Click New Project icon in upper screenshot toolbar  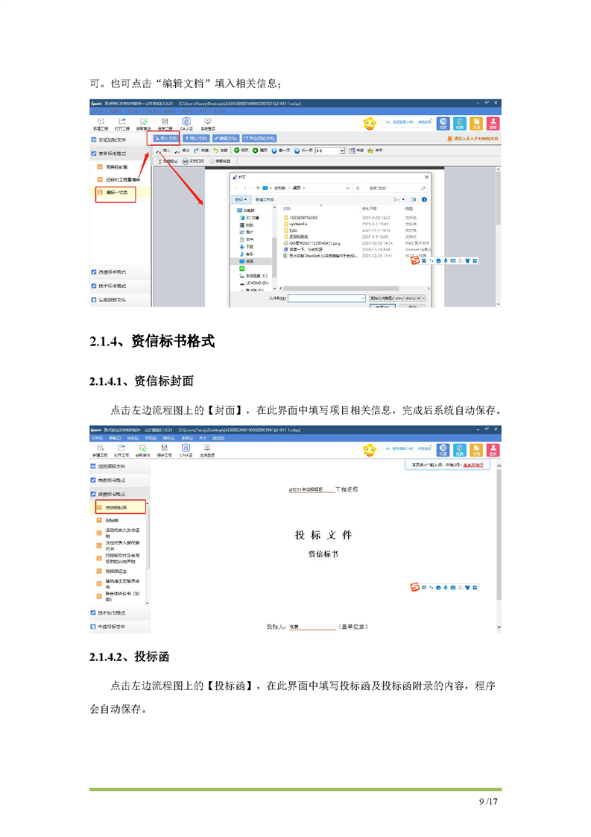[x=101, y=121]
